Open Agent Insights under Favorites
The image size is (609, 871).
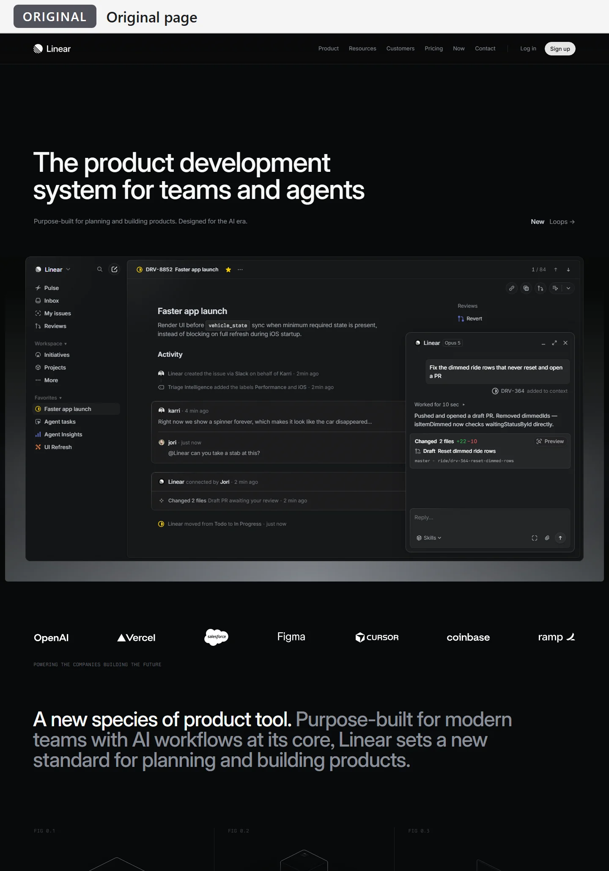point(76,434)
